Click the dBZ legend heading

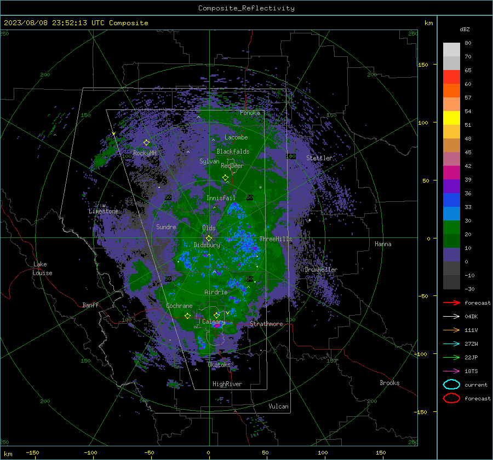[x=465, y=29]
